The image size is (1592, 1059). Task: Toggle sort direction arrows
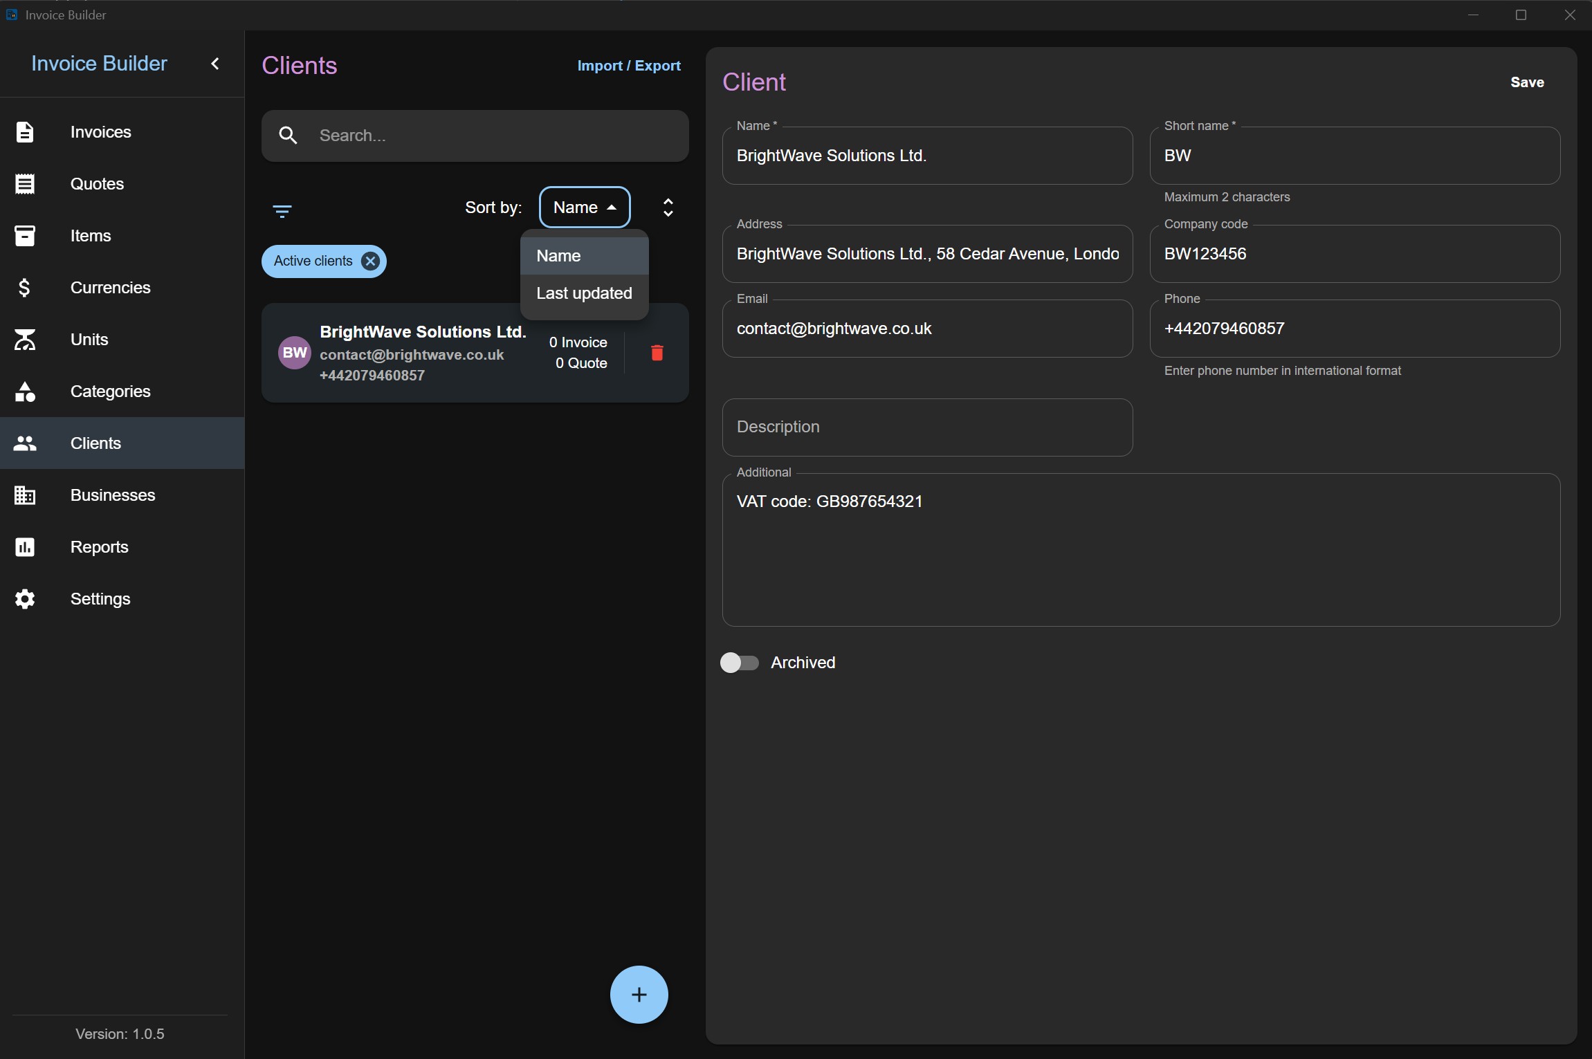click(668, 208)
